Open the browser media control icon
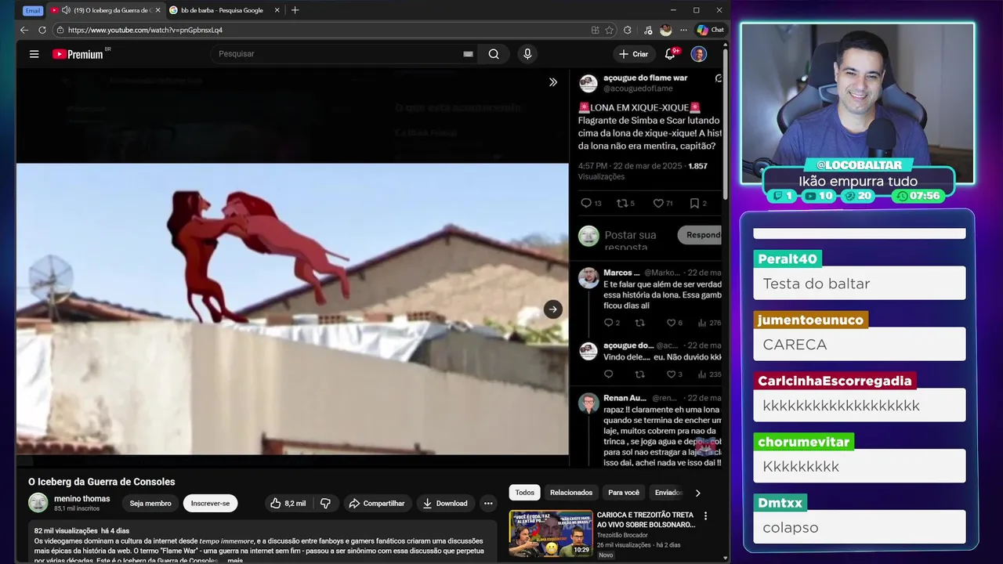Viewport: 1003px width, 564px height. pyautogui.click(x=647, y=30)
